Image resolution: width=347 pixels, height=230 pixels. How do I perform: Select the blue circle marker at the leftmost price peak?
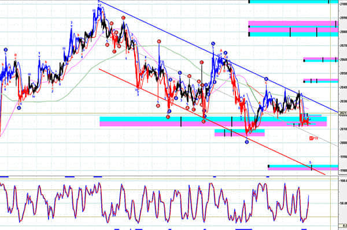[6, 50]
